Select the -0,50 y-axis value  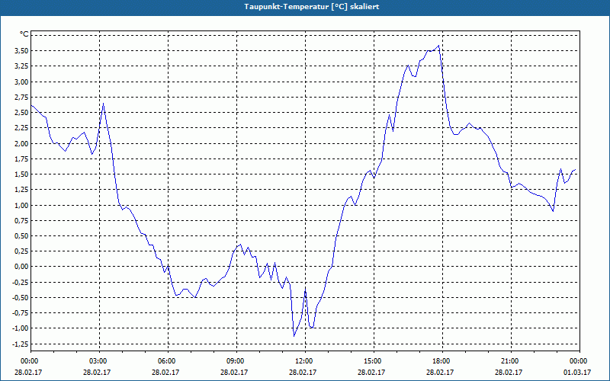21,298
